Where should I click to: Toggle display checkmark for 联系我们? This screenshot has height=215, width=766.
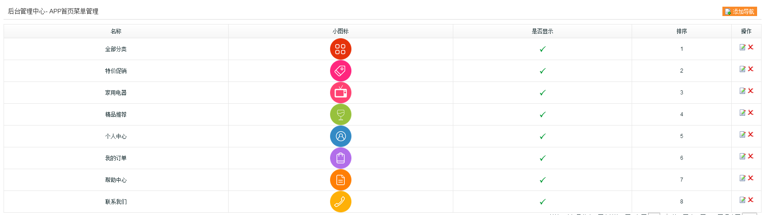pyautogui.click(x=542, y=202)
